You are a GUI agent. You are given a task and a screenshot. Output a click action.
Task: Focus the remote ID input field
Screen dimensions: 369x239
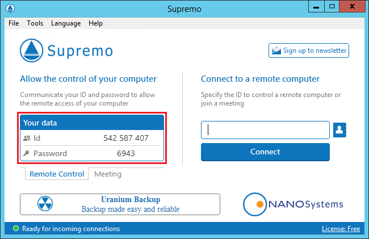[265, 130]
